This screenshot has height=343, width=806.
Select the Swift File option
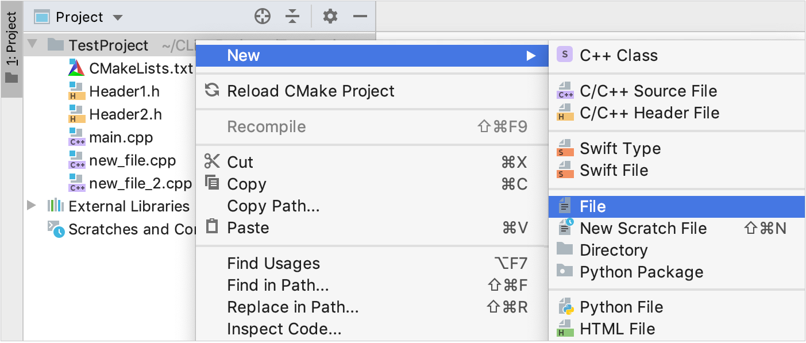click(x=613, y=170)
